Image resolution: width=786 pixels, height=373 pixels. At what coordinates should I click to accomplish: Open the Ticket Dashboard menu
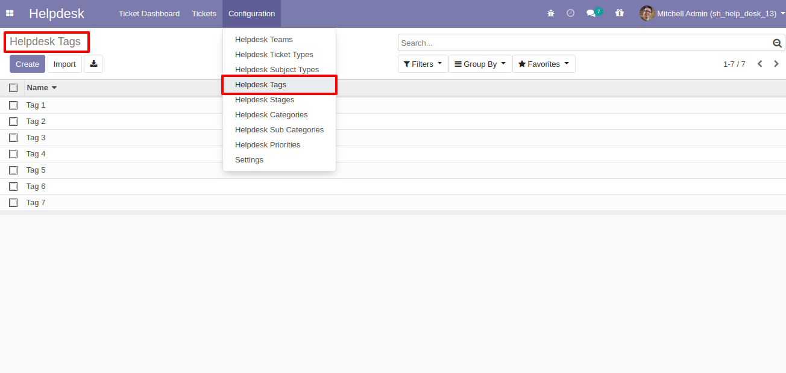149,13
